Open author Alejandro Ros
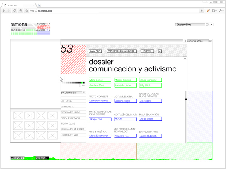Viewport: 226px width, 169px height. (125, 136)
